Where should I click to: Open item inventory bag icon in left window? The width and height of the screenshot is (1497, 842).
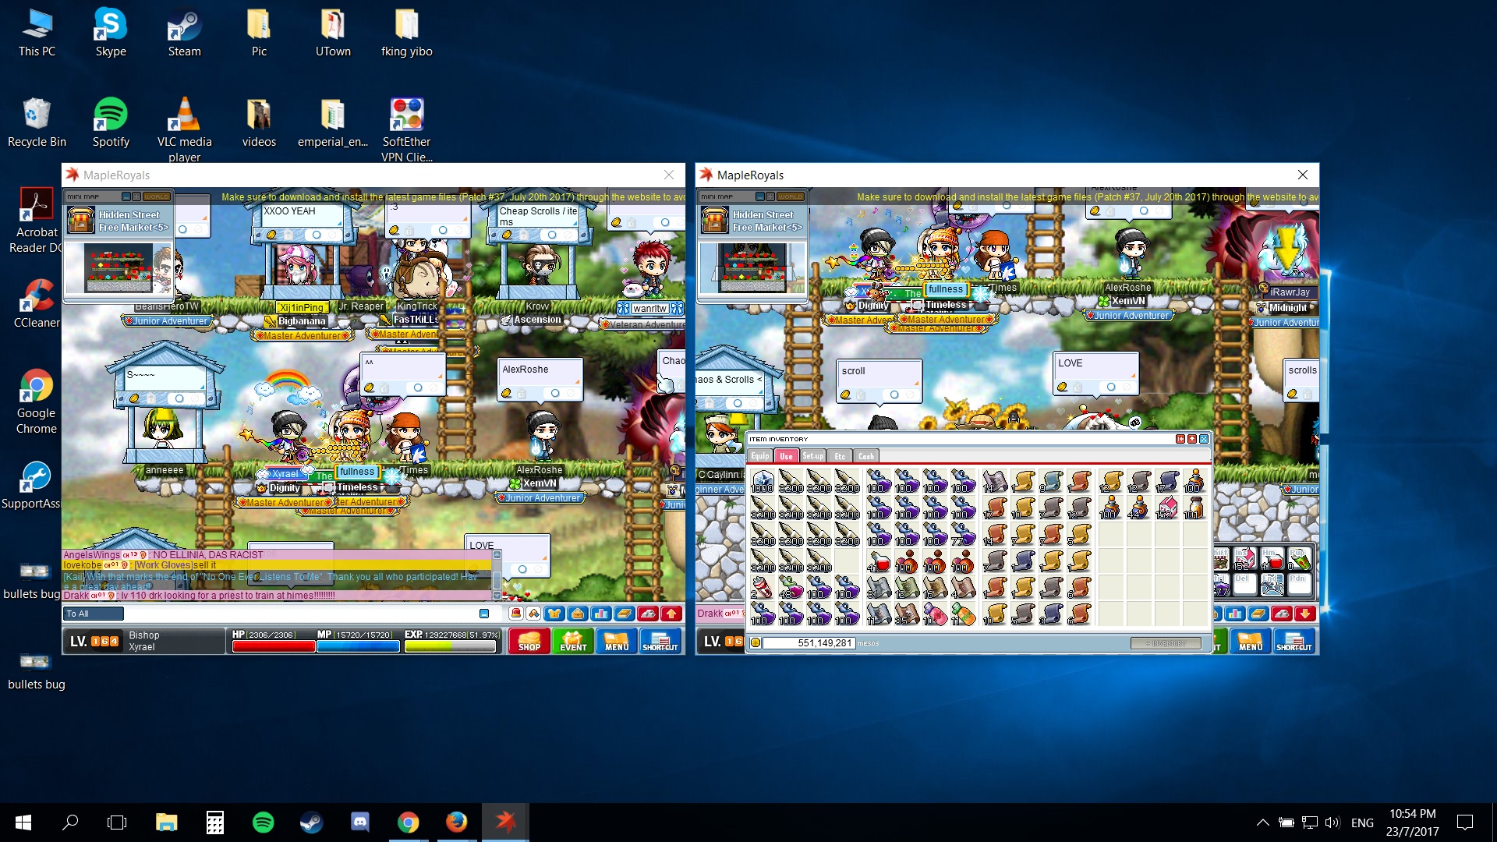pyautogui.click(x=578, y=614)
